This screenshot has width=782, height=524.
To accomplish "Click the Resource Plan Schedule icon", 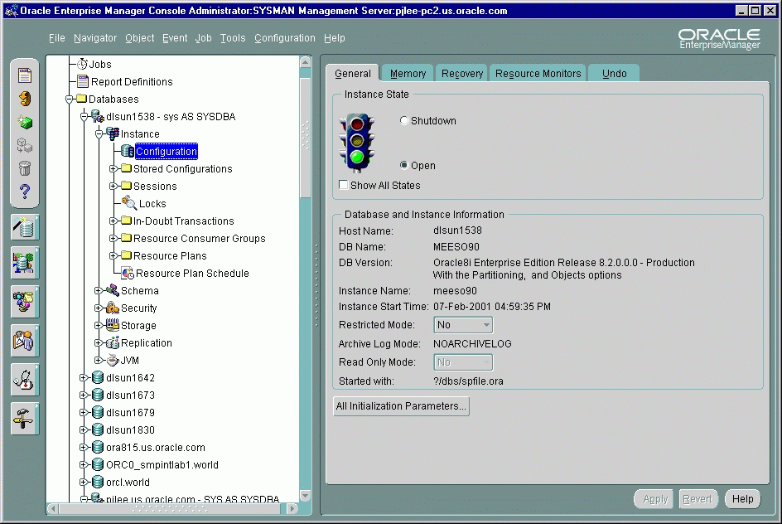I will pyautogui.click(x=128, y=273).
